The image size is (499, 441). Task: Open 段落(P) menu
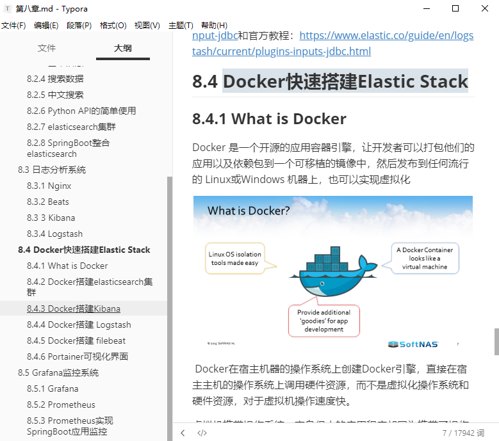click(79, 26)
